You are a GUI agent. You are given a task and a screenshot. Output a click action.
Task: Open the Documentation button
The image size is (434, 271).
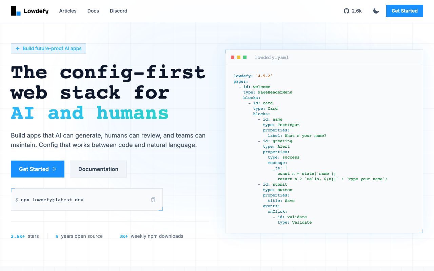click(x=98, y=169)
